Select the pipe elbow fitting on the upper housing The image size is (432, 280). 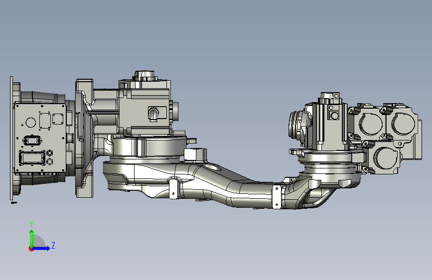[x=153, y=114]
